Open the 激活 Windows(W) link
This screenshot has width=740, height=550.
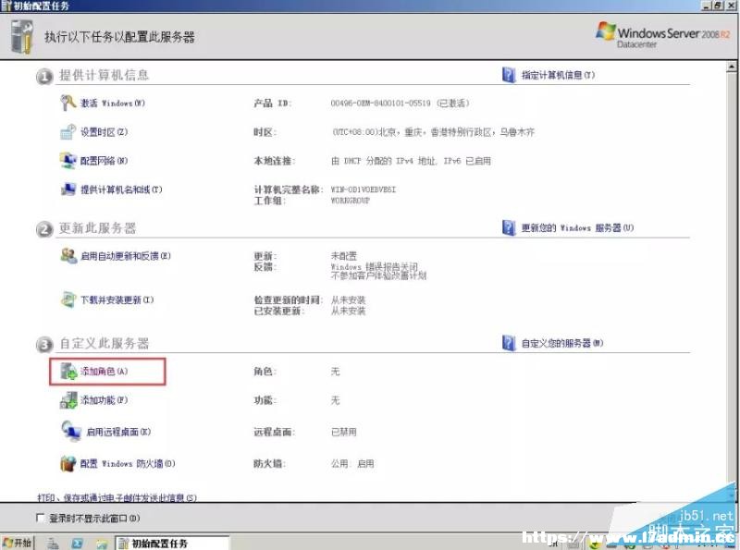coord(113,103)
